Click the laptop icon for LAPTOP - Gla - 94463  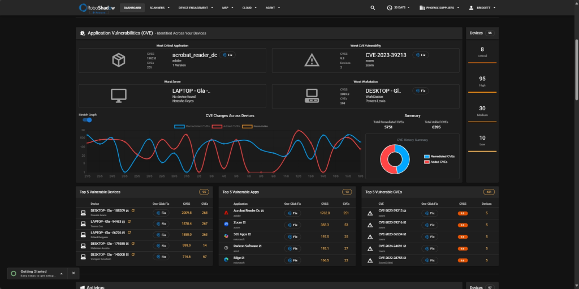tap(84, 224)
